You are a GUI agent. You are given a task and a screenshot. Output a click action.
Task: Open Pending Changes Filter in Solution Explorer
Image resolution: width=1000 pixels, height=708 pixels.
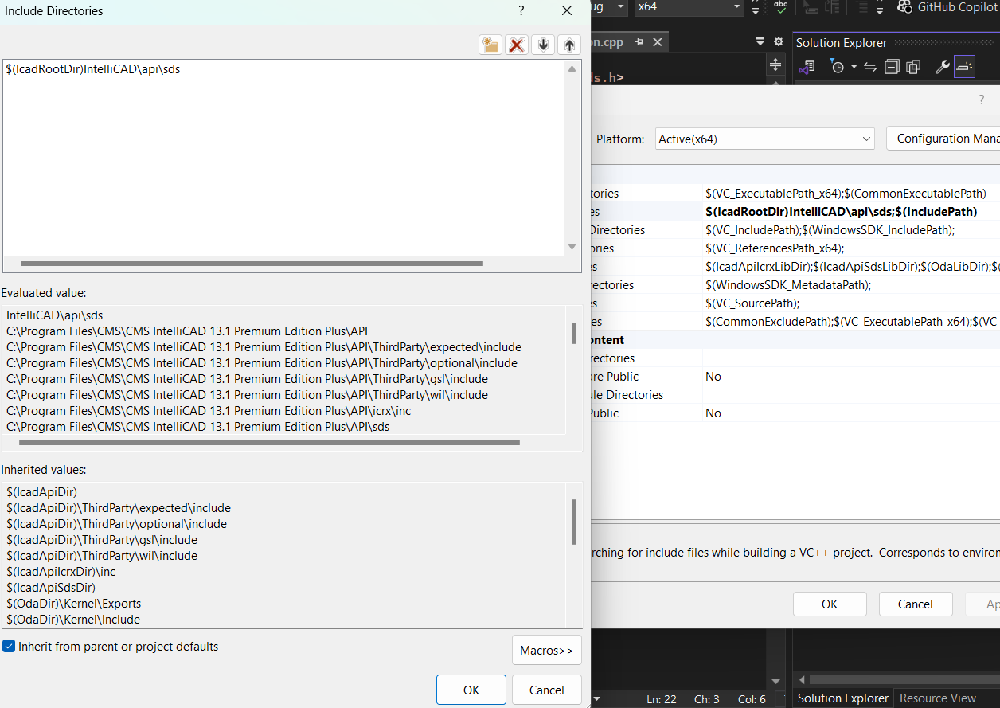click(x=837, y=68)
